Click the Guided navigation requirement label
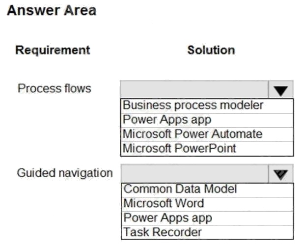 [65, 173]
